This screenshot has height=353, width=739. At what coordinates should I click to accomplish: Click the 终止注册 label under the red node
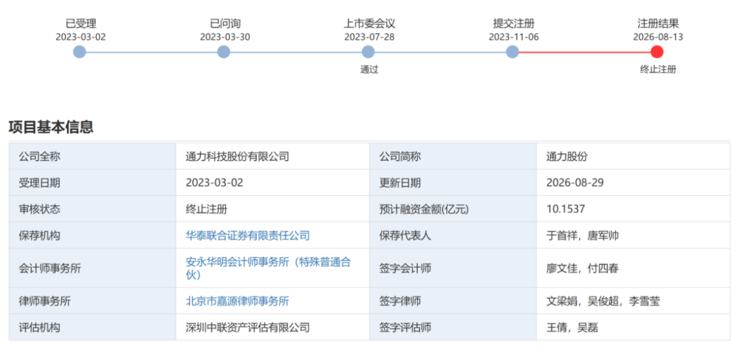[x=658, y=70]
